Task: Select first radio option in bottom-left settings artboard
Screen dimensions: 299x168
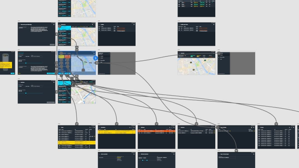Action: (x=19, y=86)
